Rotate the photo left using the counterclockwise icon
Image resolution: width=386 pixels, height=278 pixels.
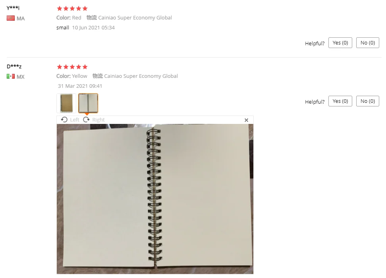[64, 120]
